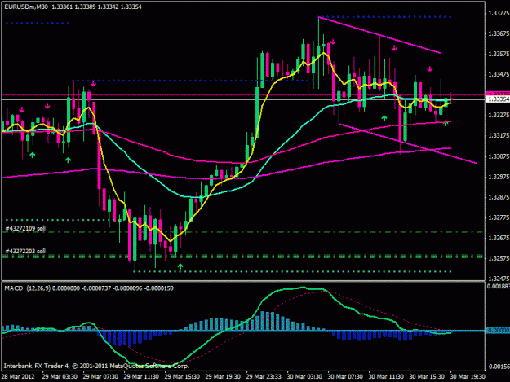Click the 1.32975 price axis value

coord(499,177)
